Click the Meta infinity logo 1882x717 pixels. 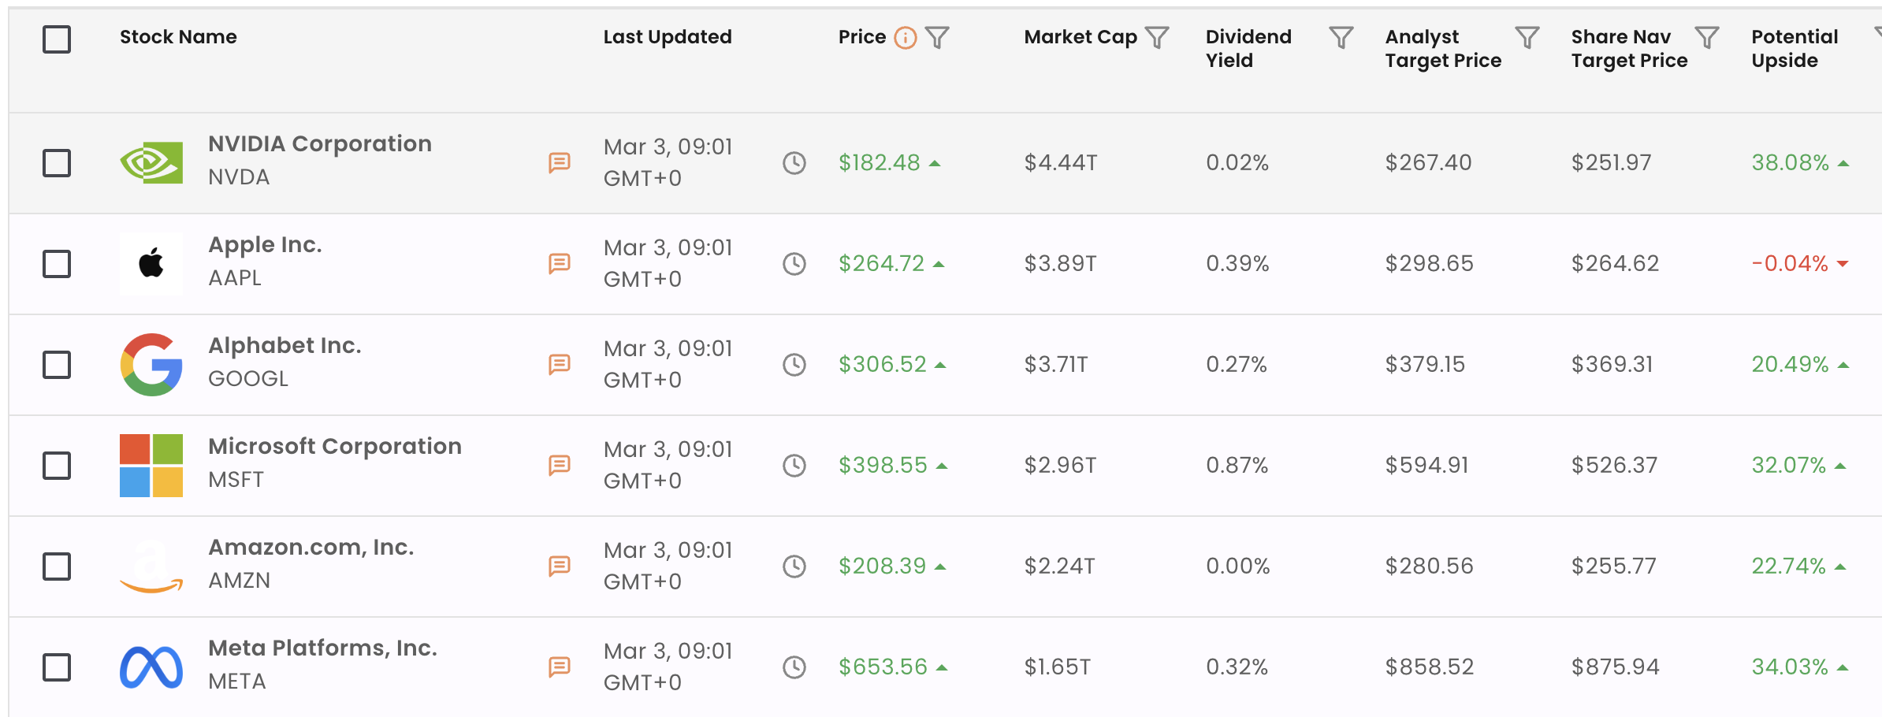[x=150, y=666]
